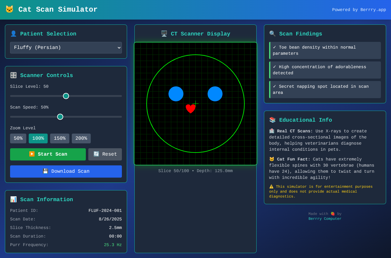
Task: Open the Berrry Computer link
Action: [325, 219]
